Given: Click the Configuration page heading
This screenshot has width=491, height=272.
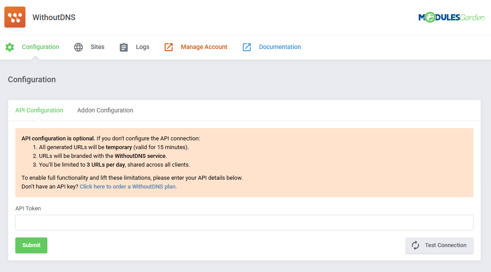Looking at the screenshot, I should (32, 80).
